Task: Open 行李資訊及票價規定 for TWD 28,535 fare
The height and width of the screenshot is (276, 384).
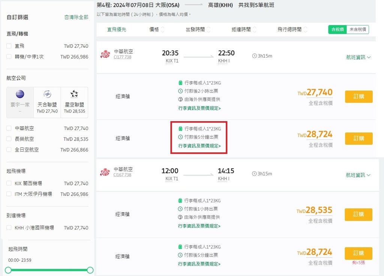Action: tap(199, 226)
